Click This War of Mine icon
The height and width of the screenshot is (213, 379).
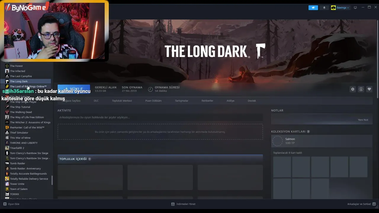point(7,138)
